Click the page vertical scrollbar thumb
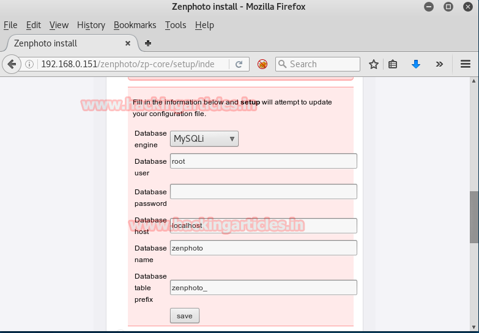The width and height of the screenshot is (479, 333). pyautogui.click(x=474, y=218)
